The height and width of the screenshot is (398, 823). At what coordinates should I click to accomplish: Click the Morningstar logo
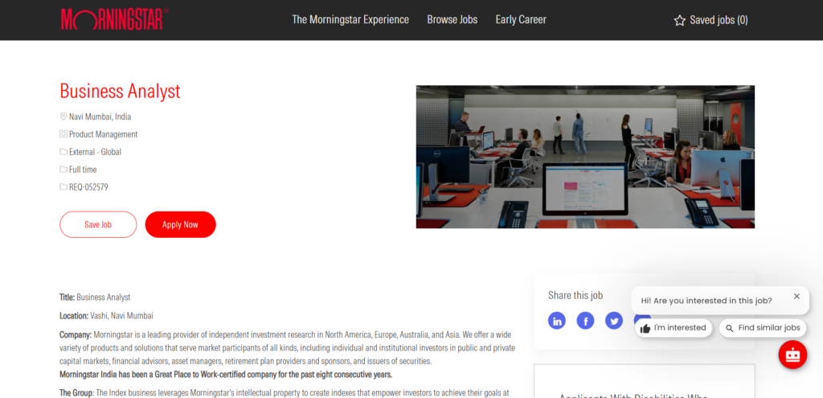(x=113, y=19)
